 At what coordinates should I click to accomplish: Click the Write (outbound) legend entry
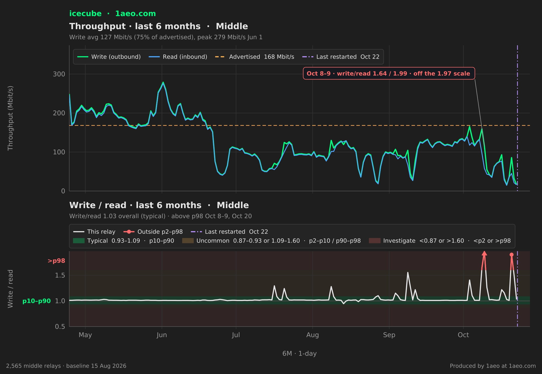click(109, 57)
